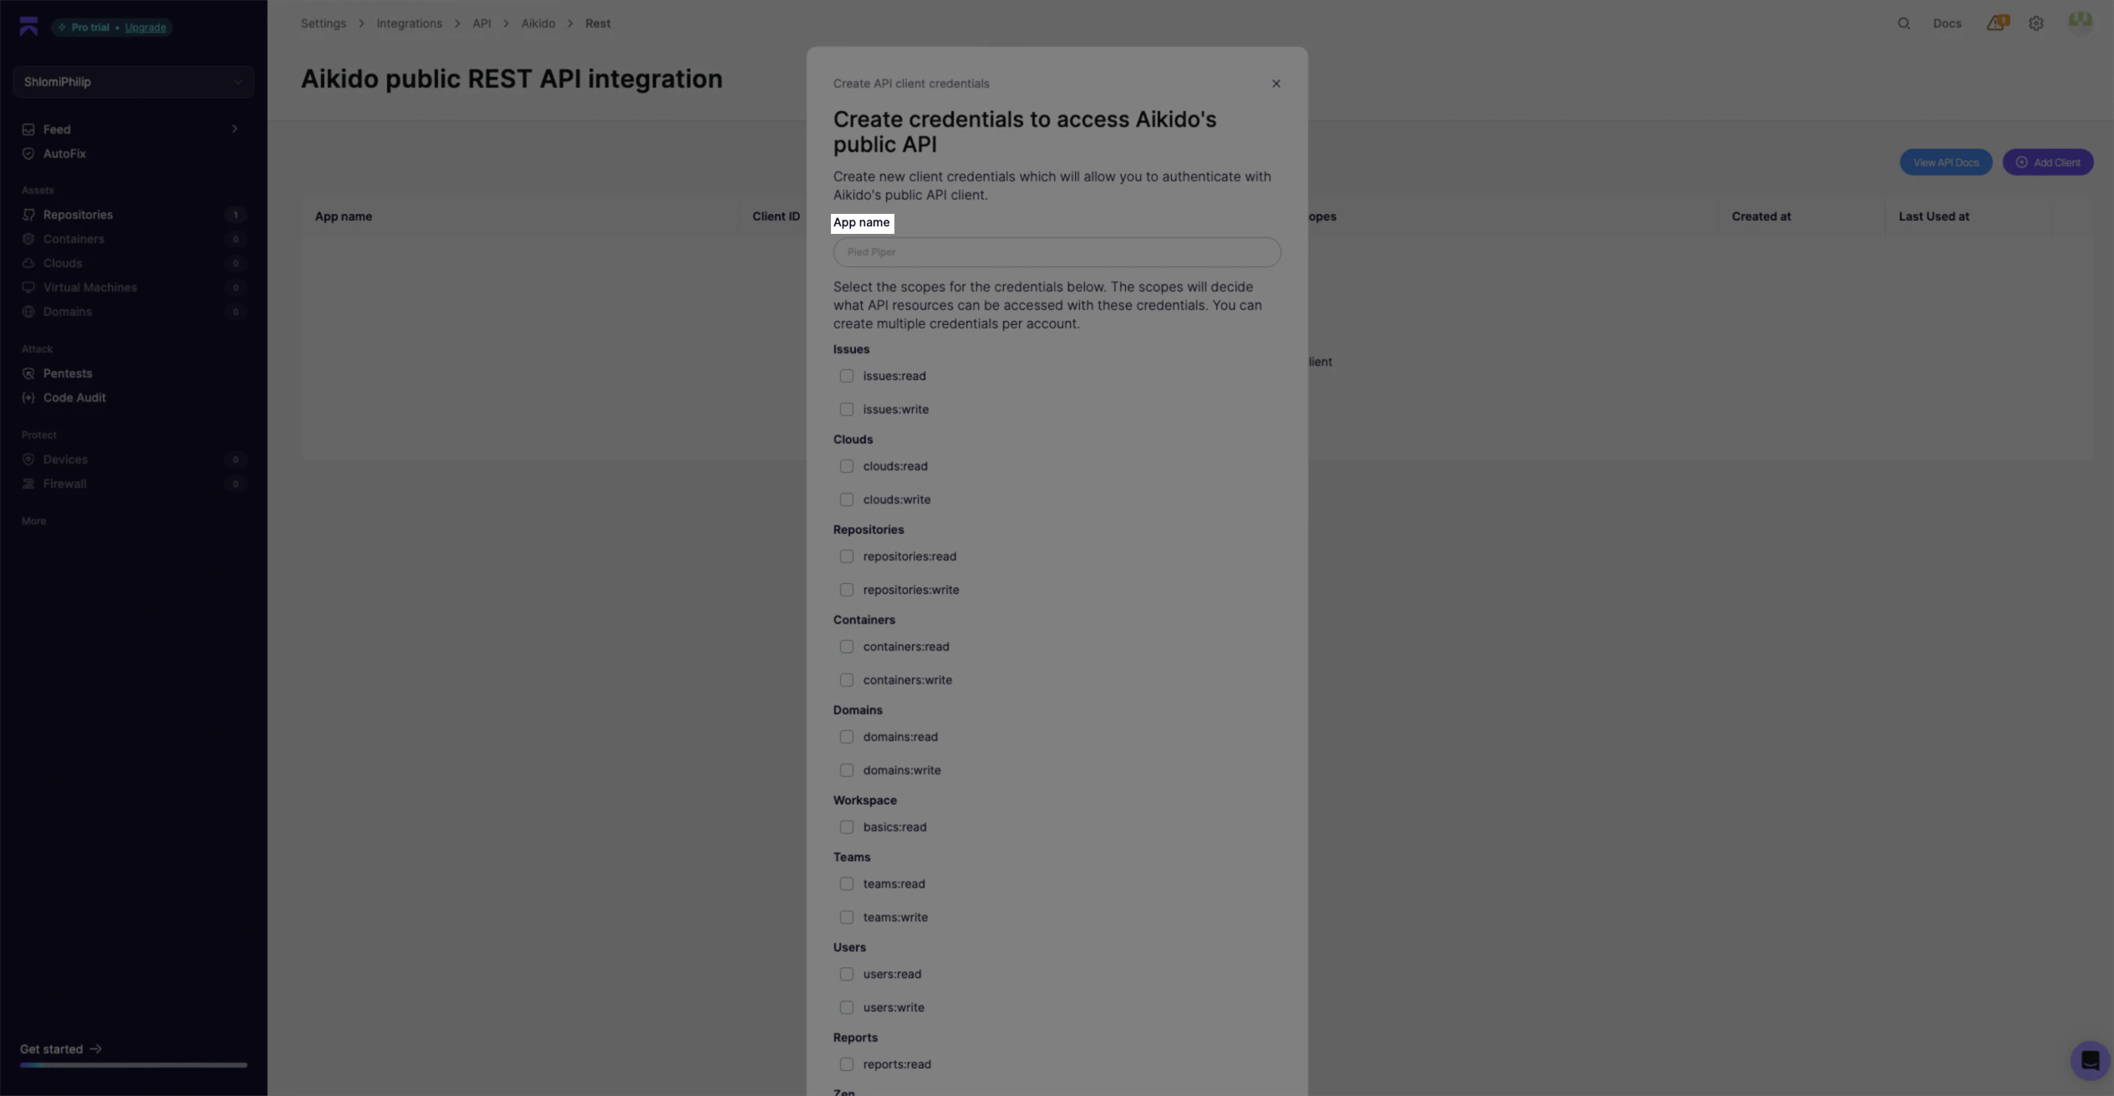
Task: Open Containers from the sidebar
Action: tap(74, 239)
